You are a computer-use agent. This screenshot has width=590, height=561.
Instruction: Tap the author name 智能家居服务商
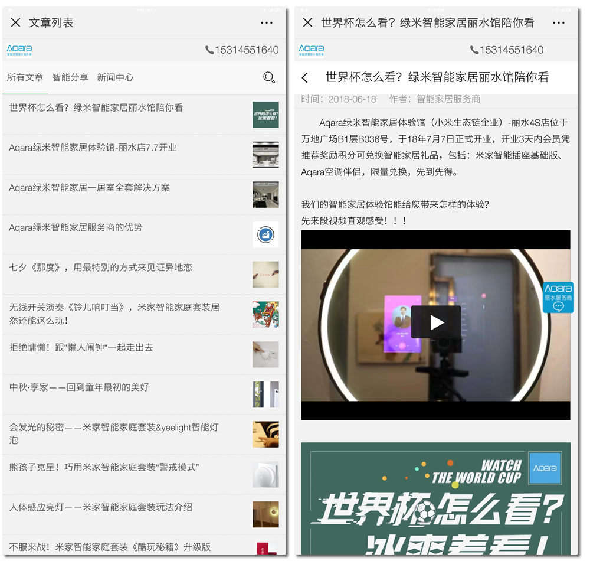448,99
